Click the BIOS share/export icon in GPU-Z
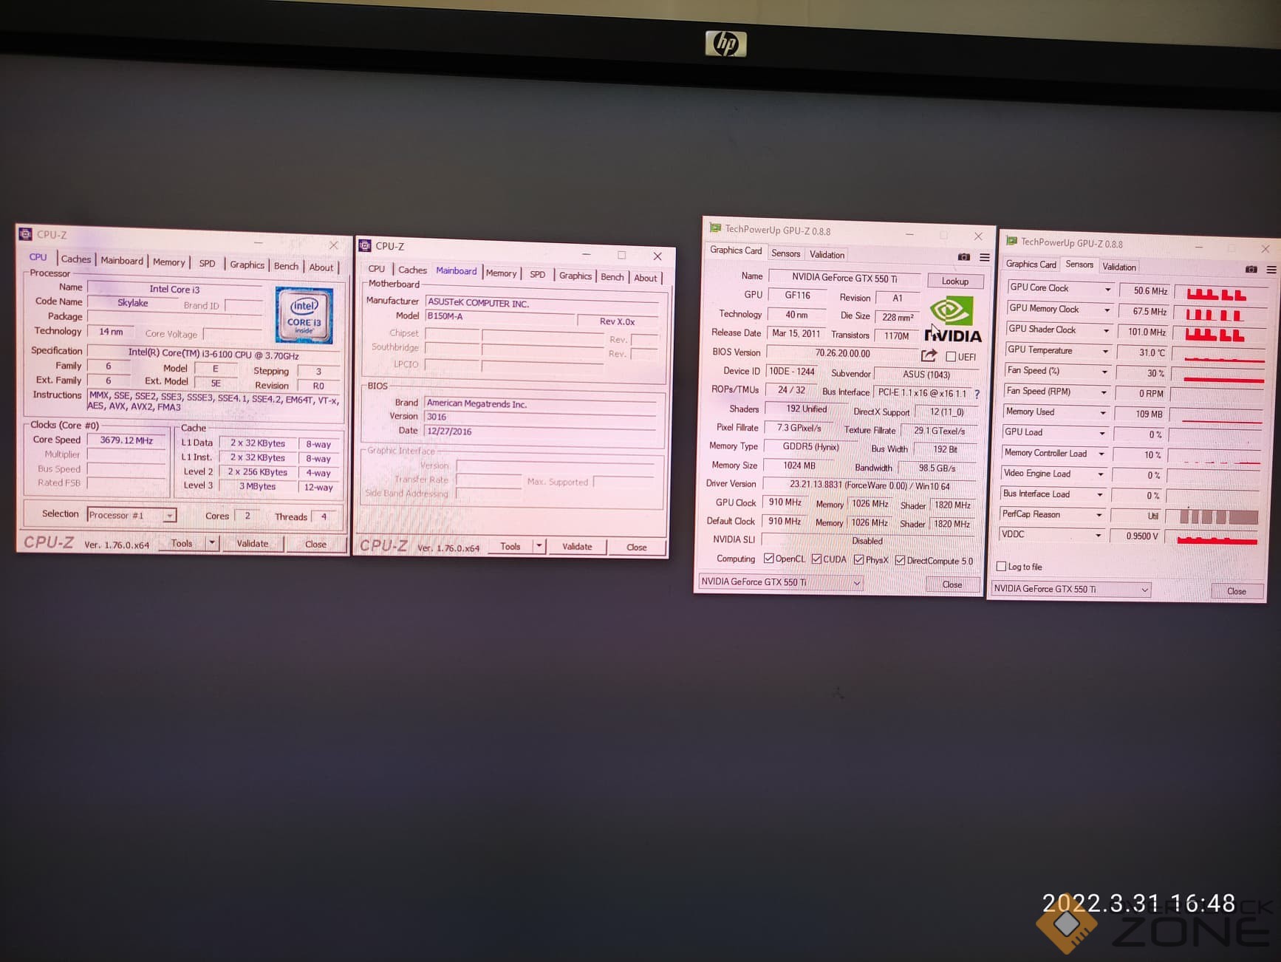The image size is (1281, 962). coord(929,355)
